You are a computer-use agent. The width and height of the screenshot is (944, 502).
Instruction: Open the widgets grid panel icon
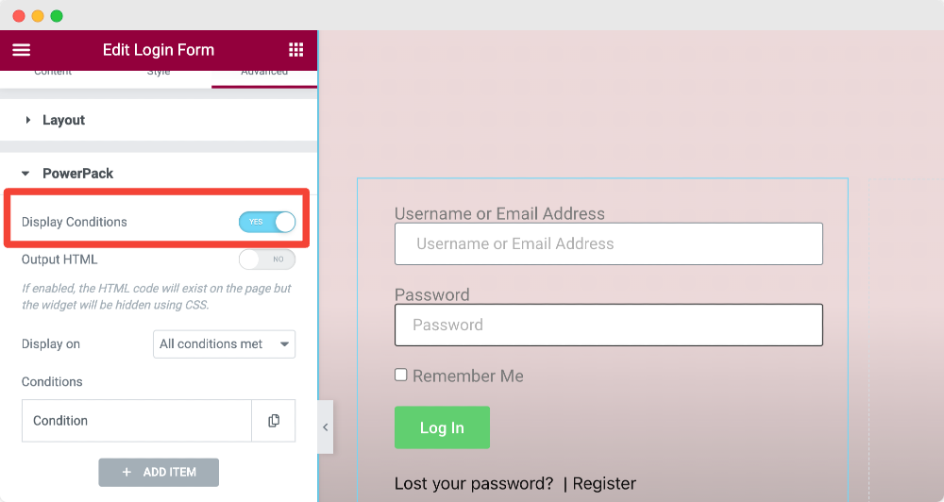click(295, 50)
